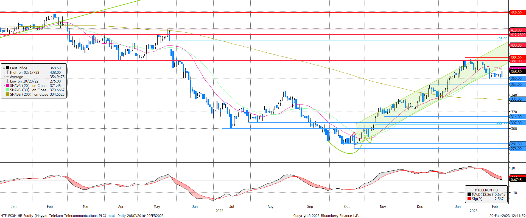Click the light green SMAVG (30) swatch
Image resolution: width=526 pixels, height=218 pixels.
(x=8, y=90)
